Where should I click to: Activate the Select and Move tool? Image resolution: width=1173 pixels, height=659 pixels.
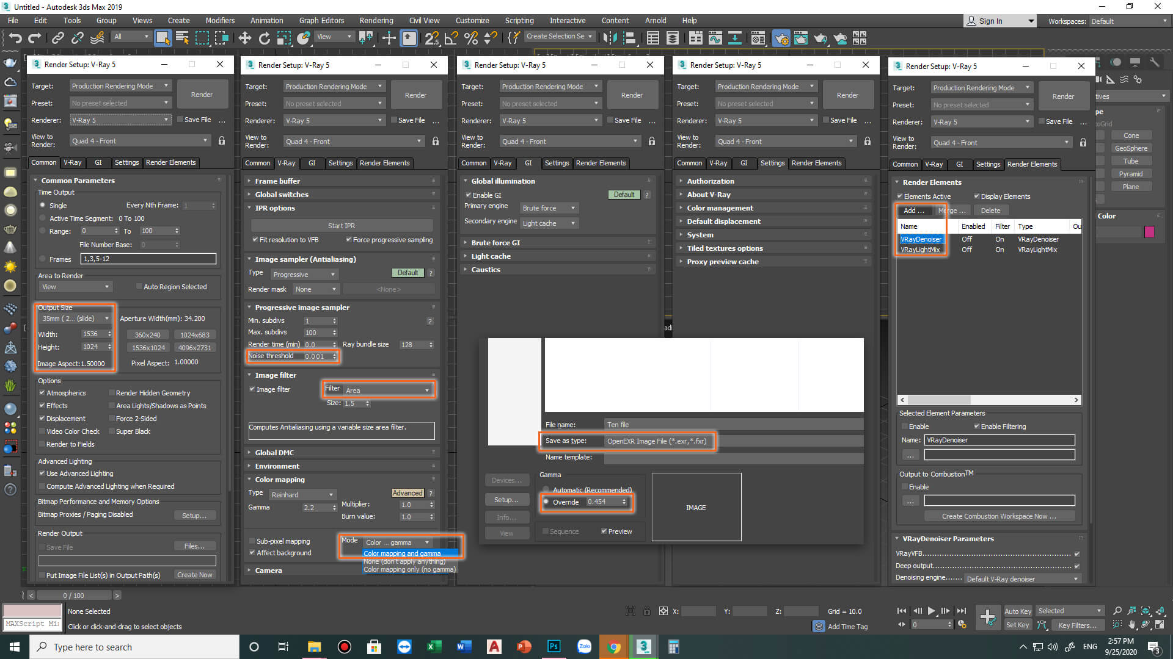[245, 38]
